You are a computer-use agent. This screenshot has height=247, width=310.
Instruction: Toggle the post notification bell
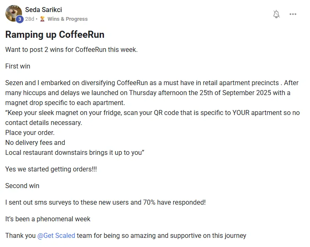(276, 14)
